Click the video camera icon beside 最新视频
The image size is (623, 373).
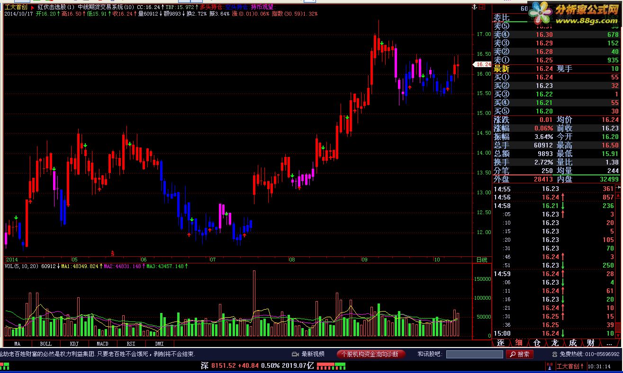(x=296, y=354)
